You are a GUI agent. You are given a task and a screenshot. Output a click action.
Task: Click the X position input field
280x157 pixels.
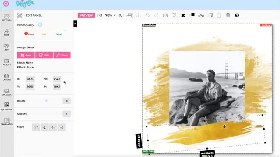tap(30, 79)
